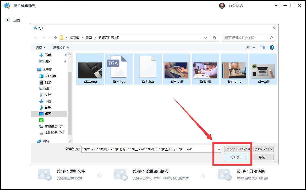Click the refresh icon beside the address bar
Viewport: 306px width, 190px height.
214,38
